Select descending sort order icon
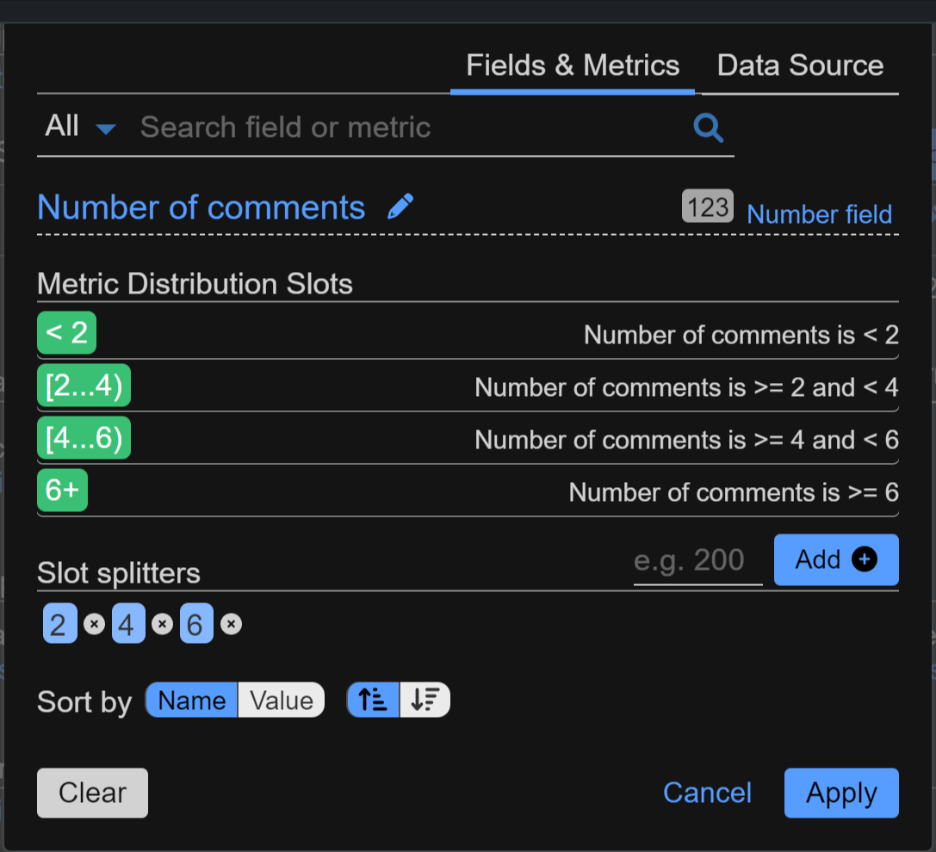 [x=425, y=701]
